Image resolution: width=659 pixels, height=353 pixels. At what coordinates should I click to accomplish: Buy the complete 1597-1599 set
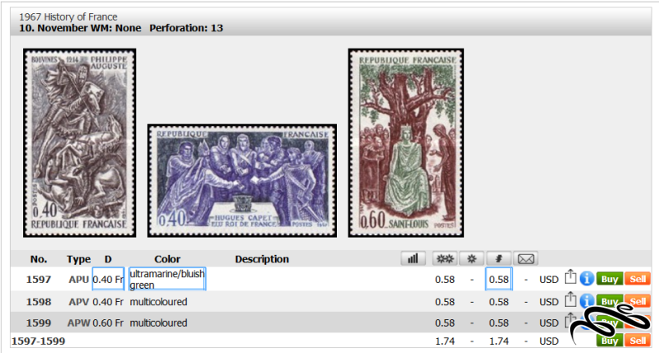(610, 341)
